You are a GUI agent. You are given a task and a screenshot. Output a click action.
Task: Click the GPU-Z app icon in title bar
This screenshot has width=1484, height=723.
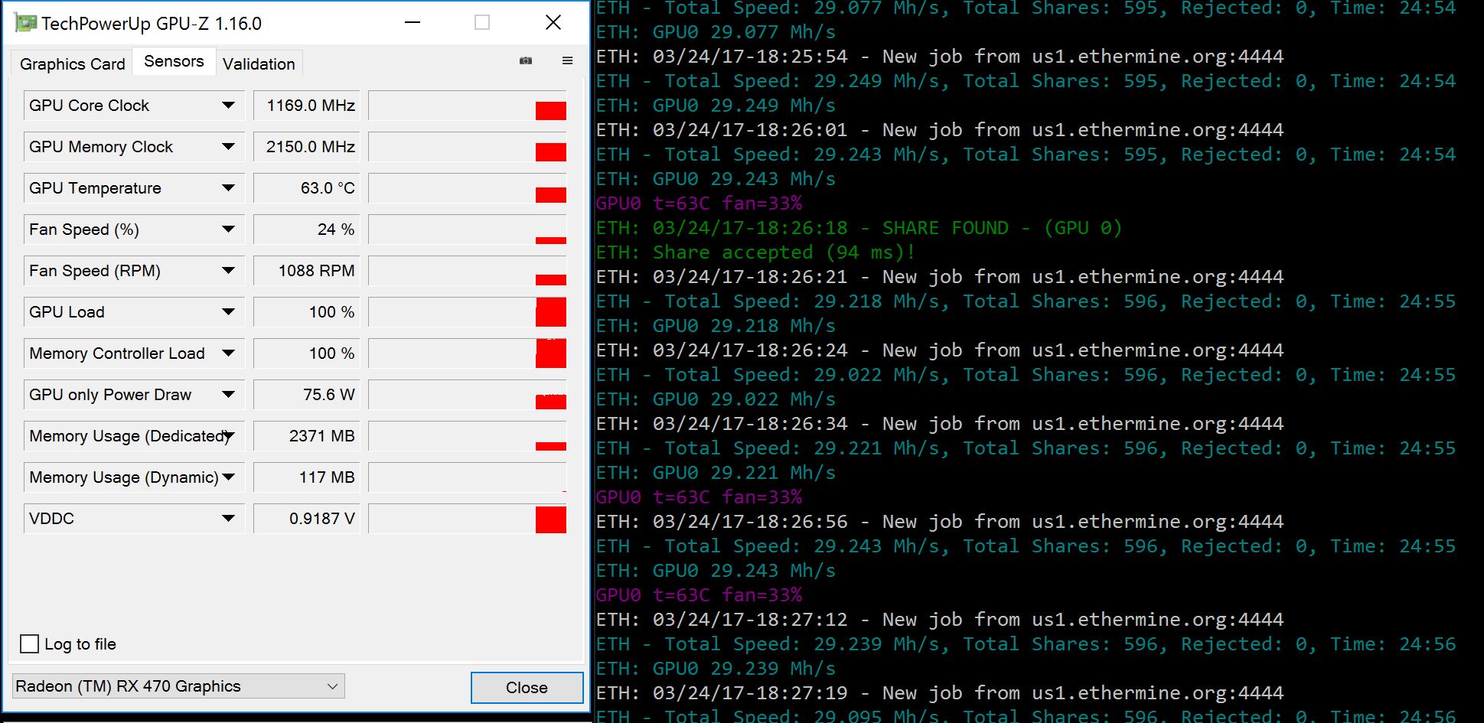(26, 23)
